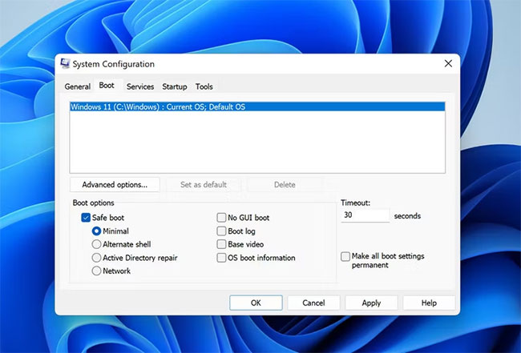Enable the No GUI boot checkbox

(x=221, y=218)
